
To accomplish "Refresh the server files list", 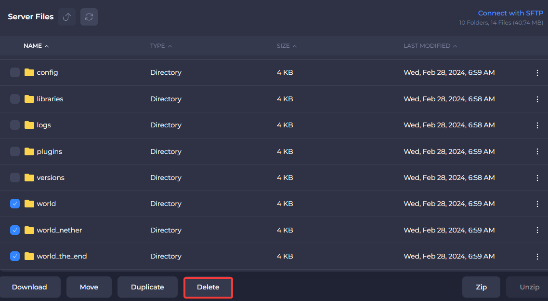I will tap(89, 17).
